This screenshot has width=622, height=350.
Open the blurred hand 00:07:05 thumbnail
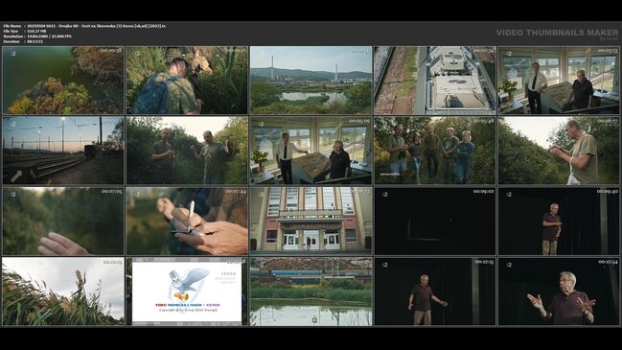pyautogui.click(x=63, y=222)
